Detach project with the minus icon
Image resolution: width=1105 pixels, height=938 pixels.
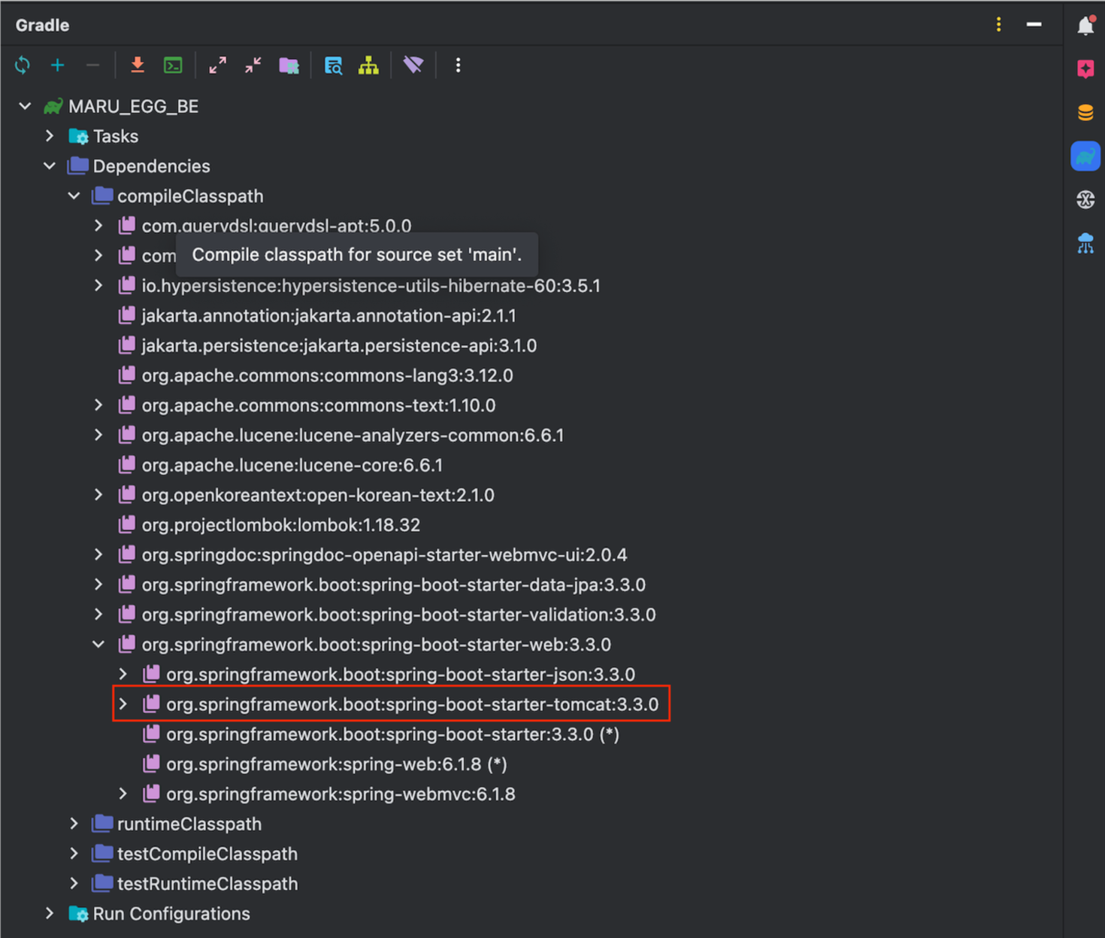coord(92,65)
